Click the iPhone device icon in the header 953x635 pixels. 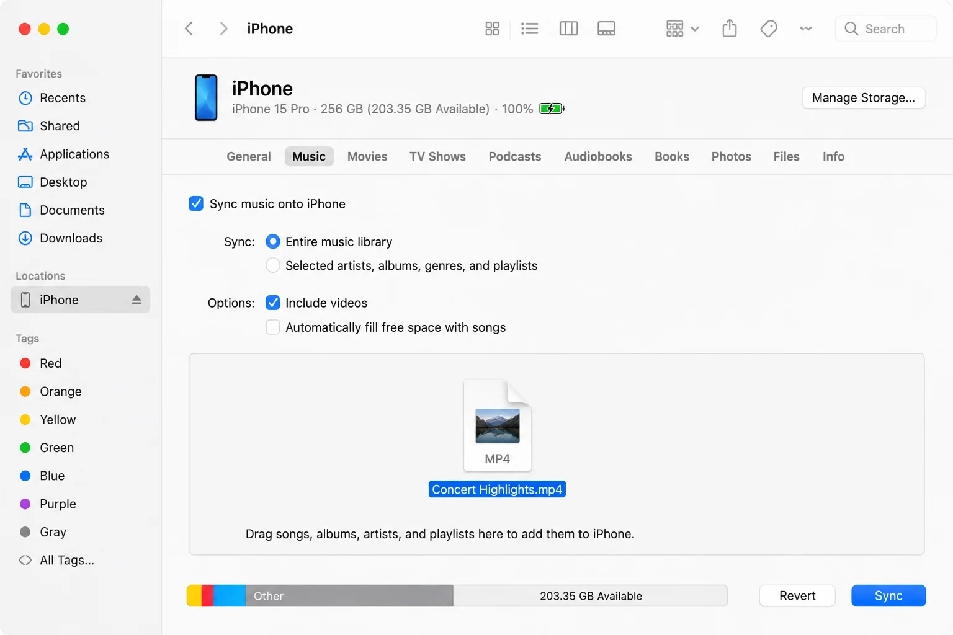pos(206,97)
